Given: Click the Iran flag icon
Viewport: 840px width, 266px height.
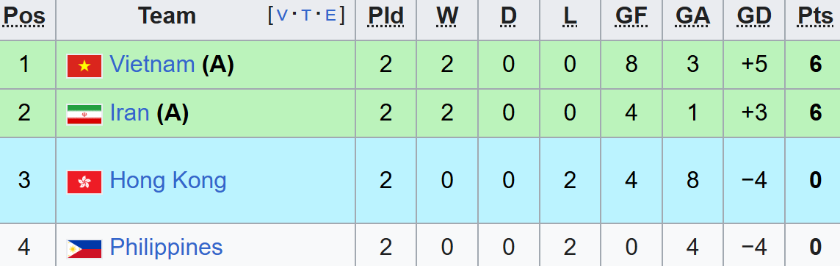Looking at the screenshot, I should [x=84, y=114].
